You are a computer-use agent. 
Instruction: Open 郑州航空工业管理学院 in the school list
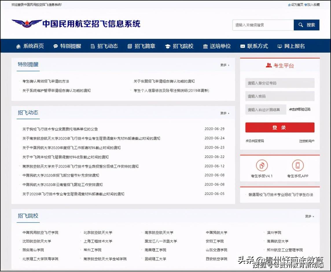pyautogui.click(x=285, y=250)
